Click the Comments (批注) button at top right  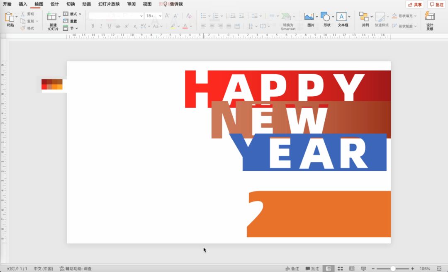(x=436, y=5)
